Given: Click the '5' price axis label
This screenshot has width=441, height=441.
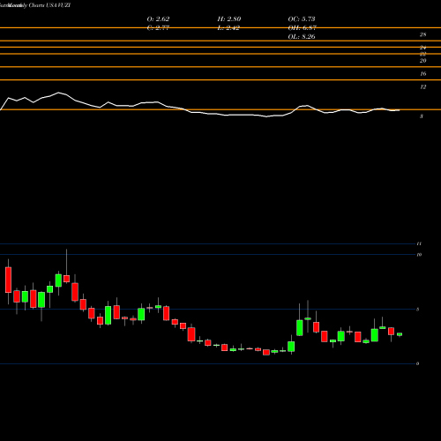Looking at the screenshot, I should (418, 310).
